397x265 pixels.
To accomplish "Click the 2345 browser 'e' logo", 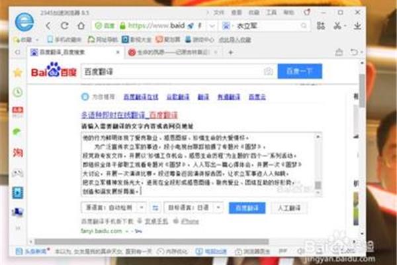I will (24, 22).
